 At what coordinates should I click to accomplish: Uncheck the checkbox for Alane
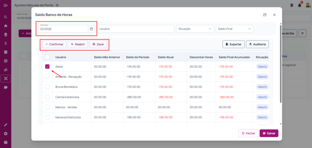[47, 67]
